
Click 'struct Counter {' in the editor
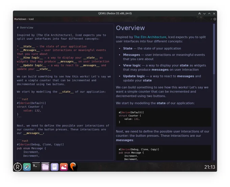(30, 107)
